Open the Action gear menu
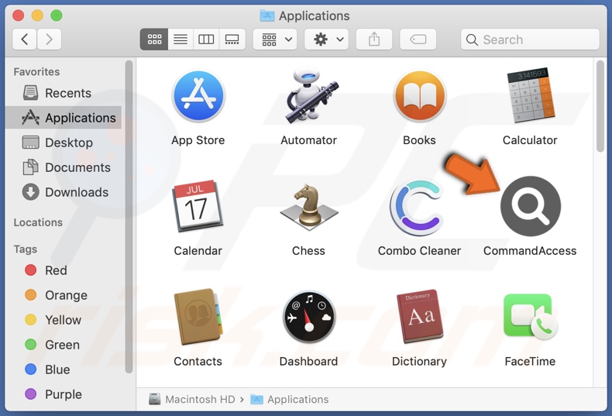This screenshot has height=416, width=612. 327,40
